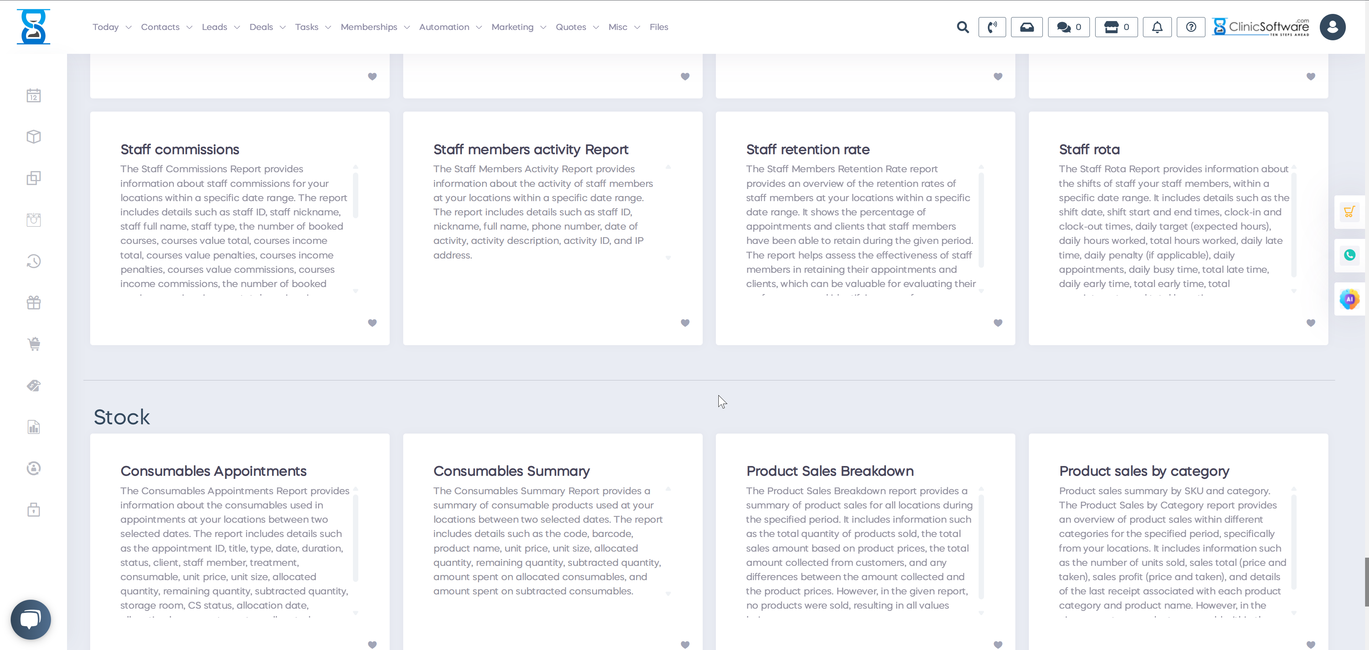Viewport: 1369px width, 650px height.
Task: Open the gift box sidebar icon
Action: pos(34,302)
